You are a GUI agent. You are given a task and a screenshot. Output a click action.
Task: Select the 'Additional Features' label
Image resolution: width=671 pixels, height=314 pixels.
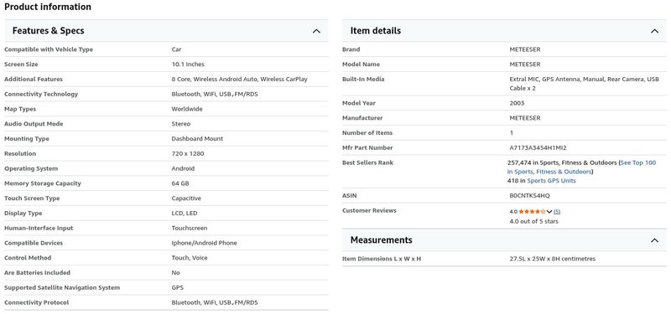(x=34, y=80)
